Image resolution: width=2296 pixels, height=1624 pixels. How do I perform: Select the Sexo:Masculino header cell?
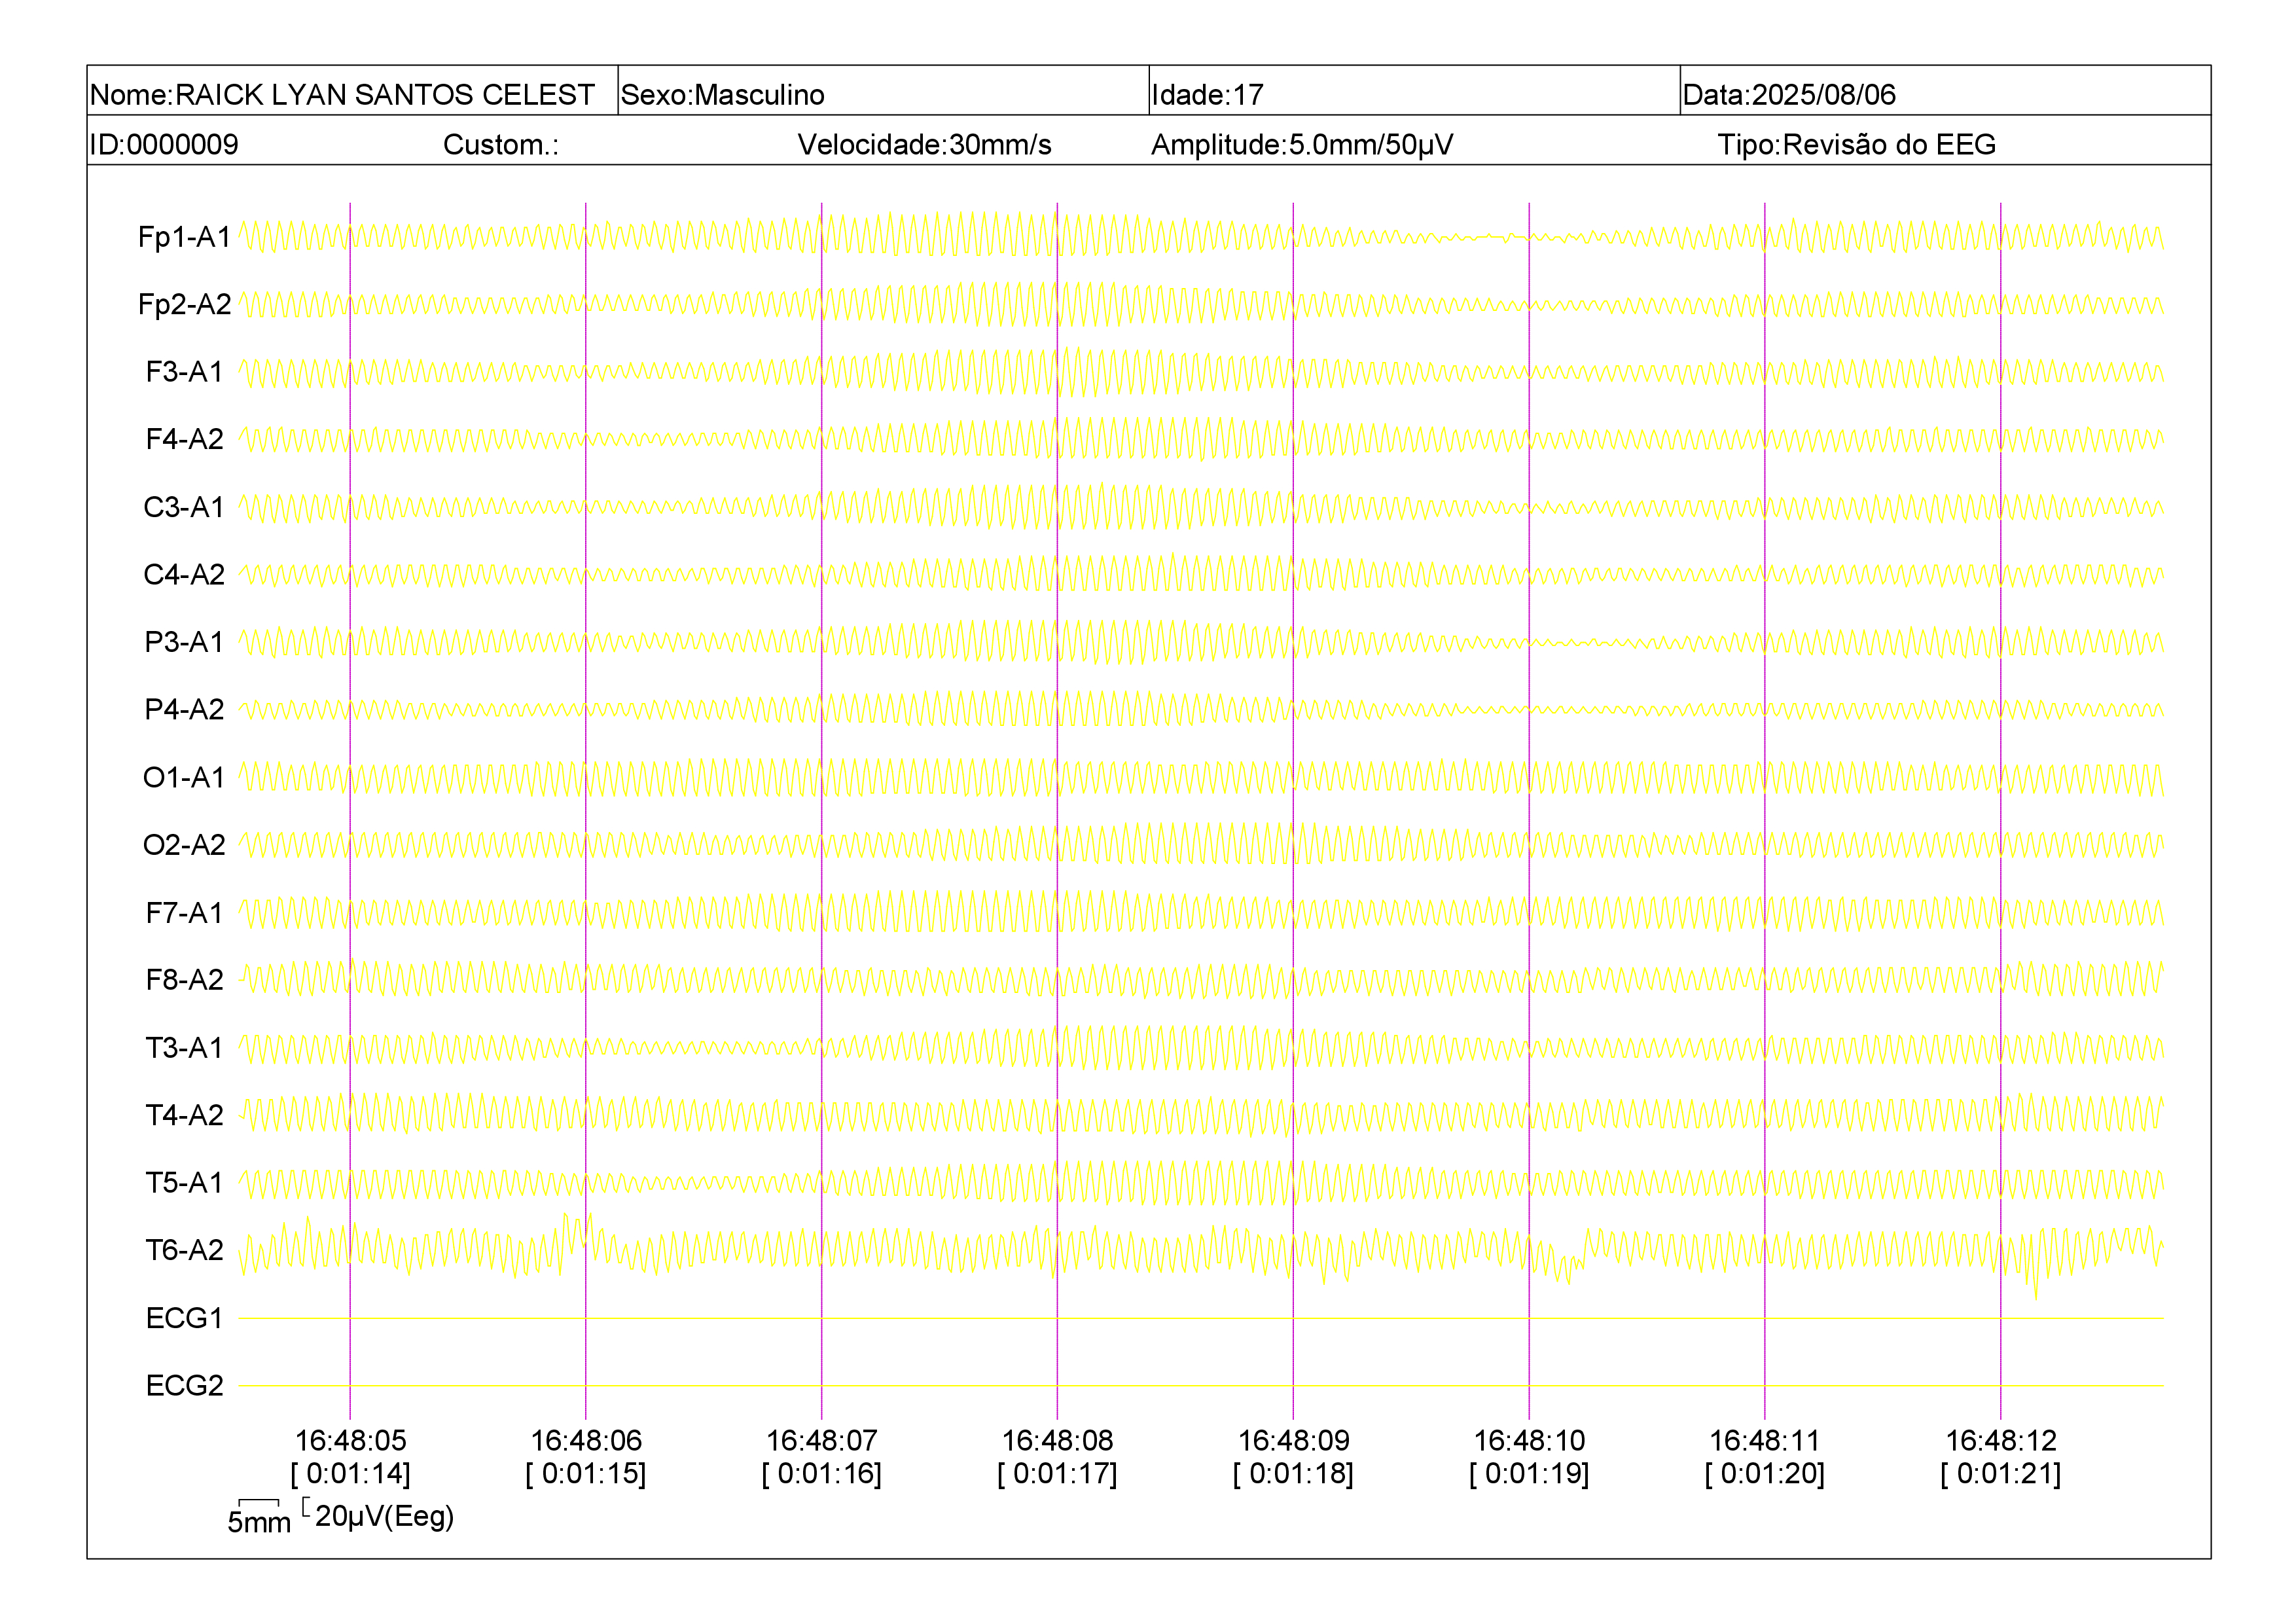click(x=883, y=91)
